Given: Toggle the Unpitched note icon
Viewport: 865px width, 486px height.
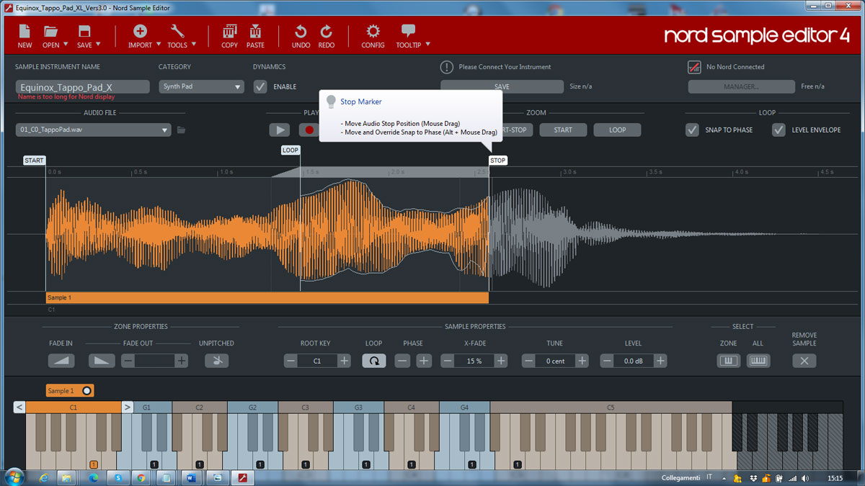Looking at the screenshot, I should tap(216, 361).
